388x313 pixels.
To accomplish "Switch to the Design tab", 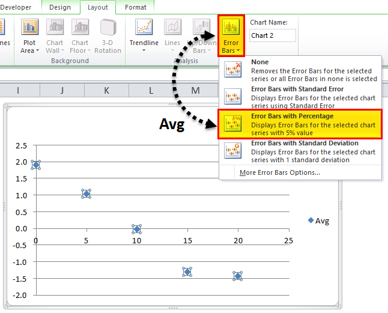I will click(60, 7).
